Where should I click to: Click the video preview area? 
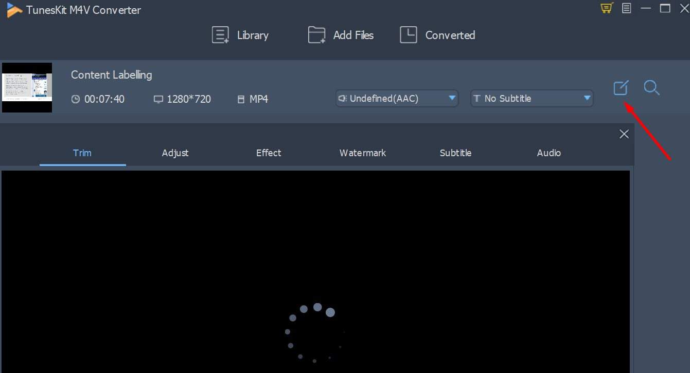(315, 272)
